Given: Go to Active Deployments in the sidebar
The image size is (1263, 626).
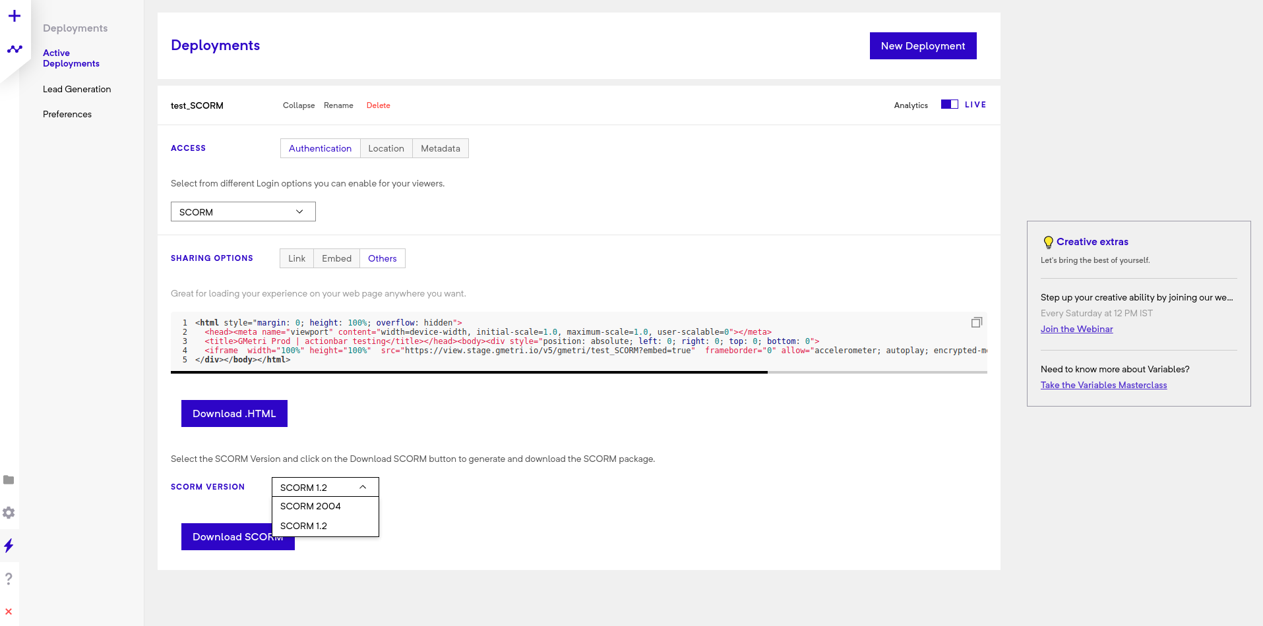Looking at the screenshot, I should tap(71, 58).
